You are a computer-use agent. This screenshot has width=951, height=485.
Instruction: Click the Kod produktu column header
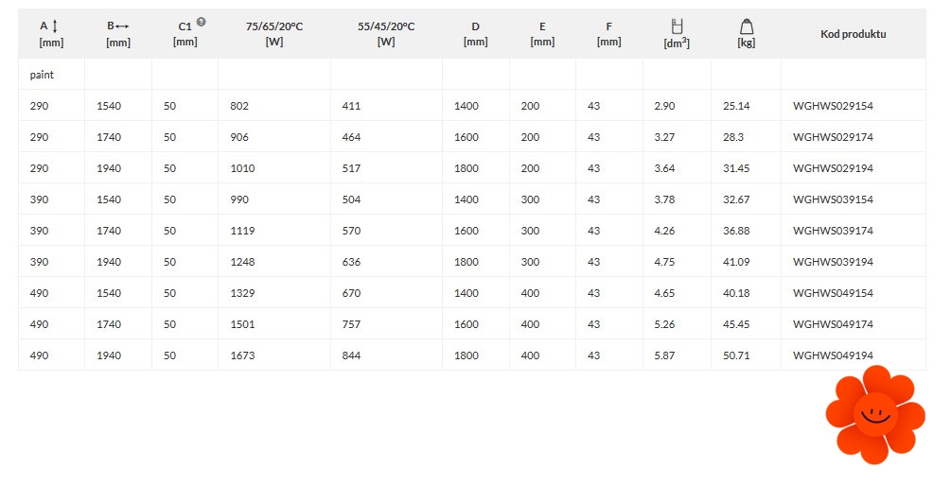(x=853, y=34)
